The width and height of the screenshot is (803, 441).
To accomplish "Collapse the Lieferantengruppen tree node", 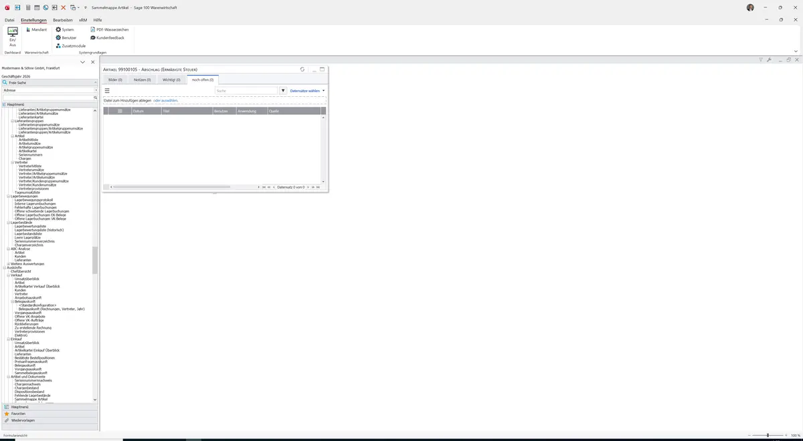I will [13, 121].
